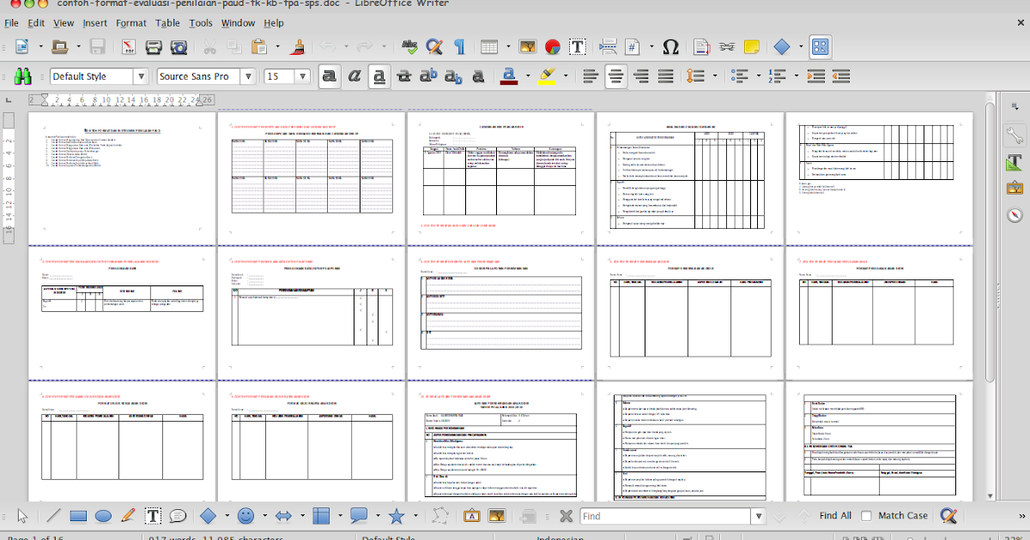
Task: Open Print Preview
Action: tap(179, 46)
